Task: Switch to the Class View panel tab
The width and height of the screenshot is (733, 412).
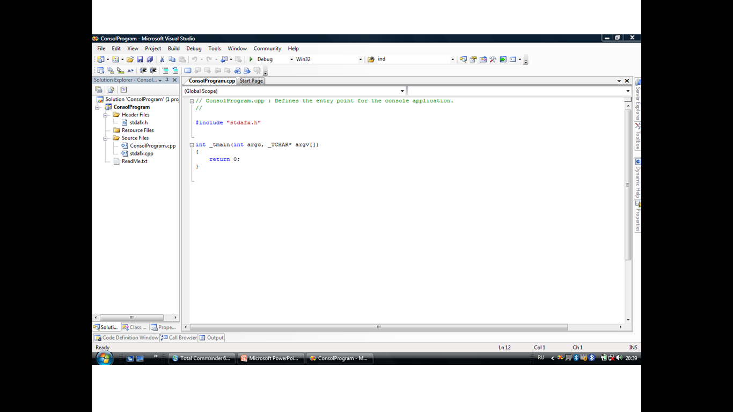Action: 134,327
